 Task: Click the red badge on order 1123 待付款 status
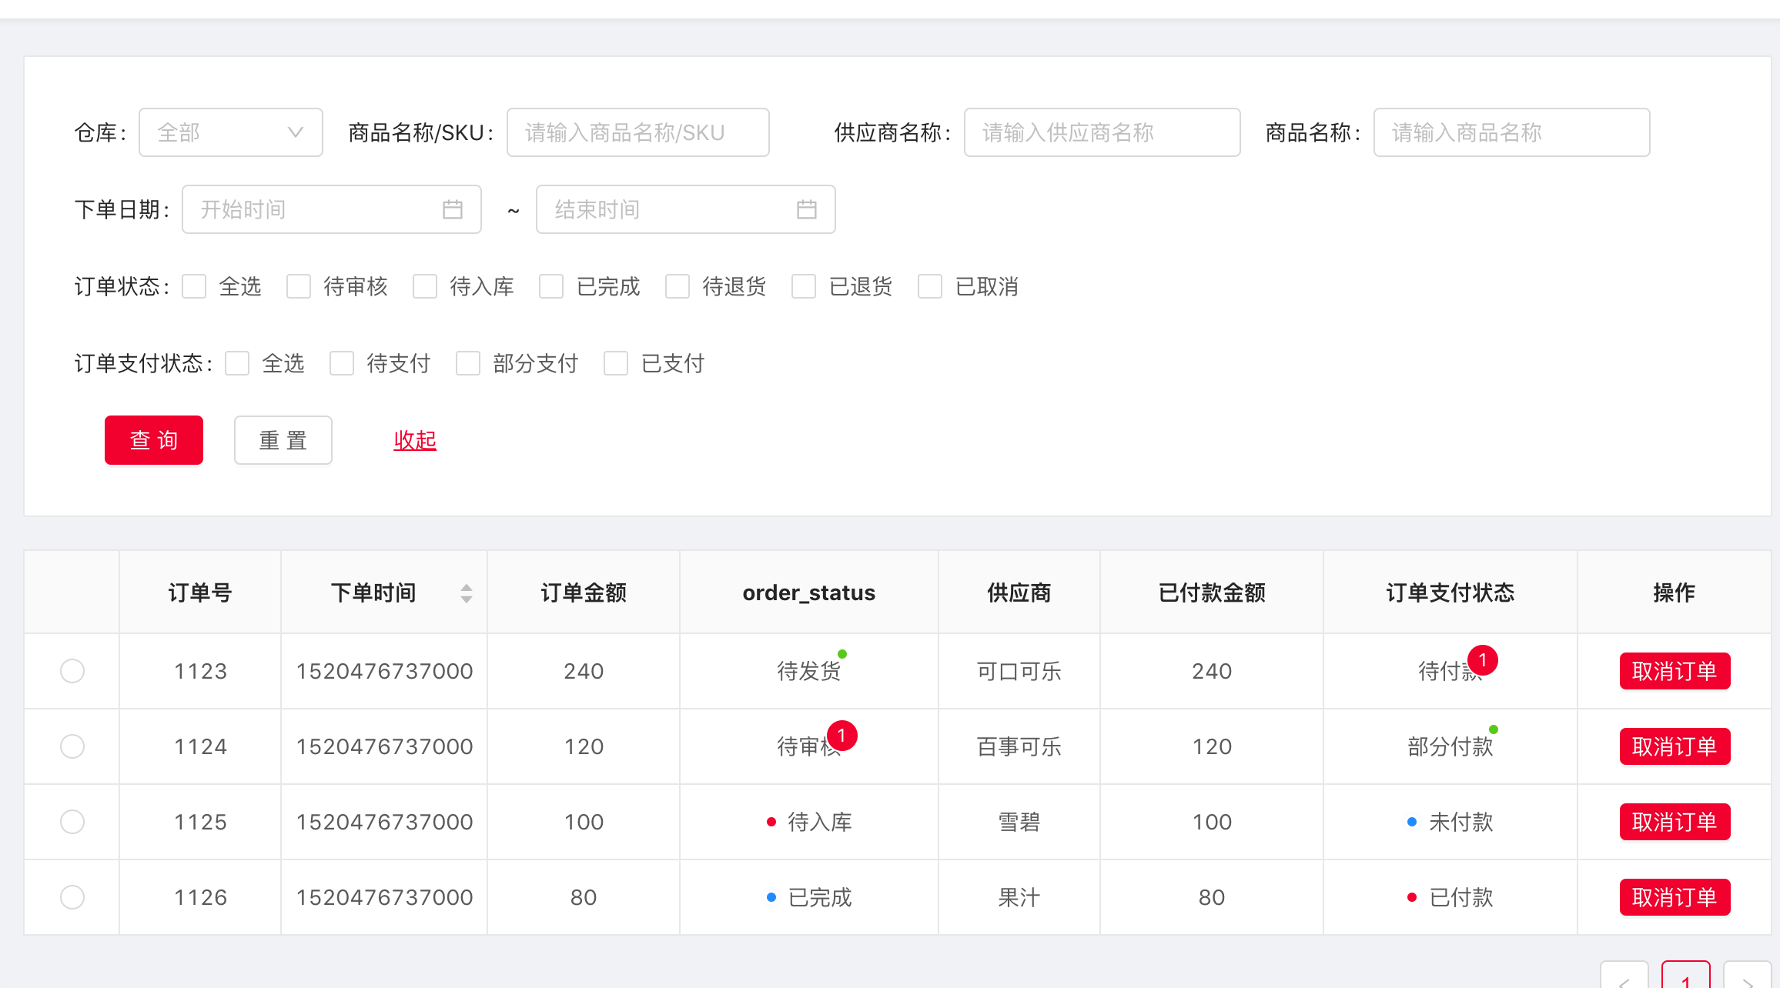[1482, 659]
